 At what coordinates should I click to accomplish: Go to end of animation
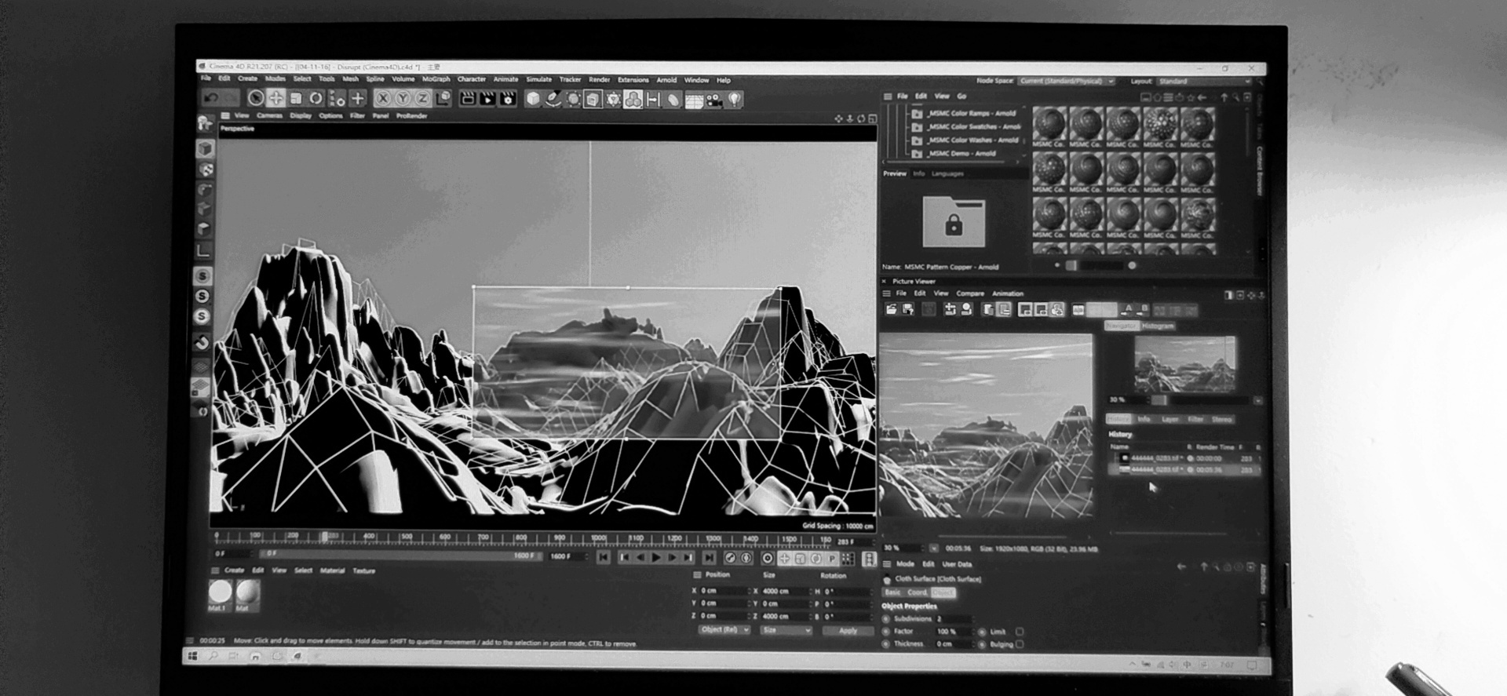click(x=709, y=558)
